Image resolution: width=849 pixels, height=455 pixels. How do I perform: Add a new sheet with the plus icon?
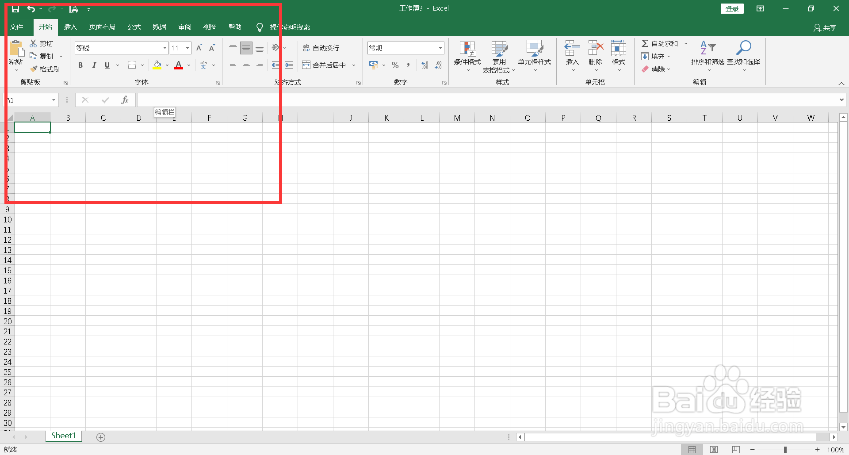click(x=101, y=437)
